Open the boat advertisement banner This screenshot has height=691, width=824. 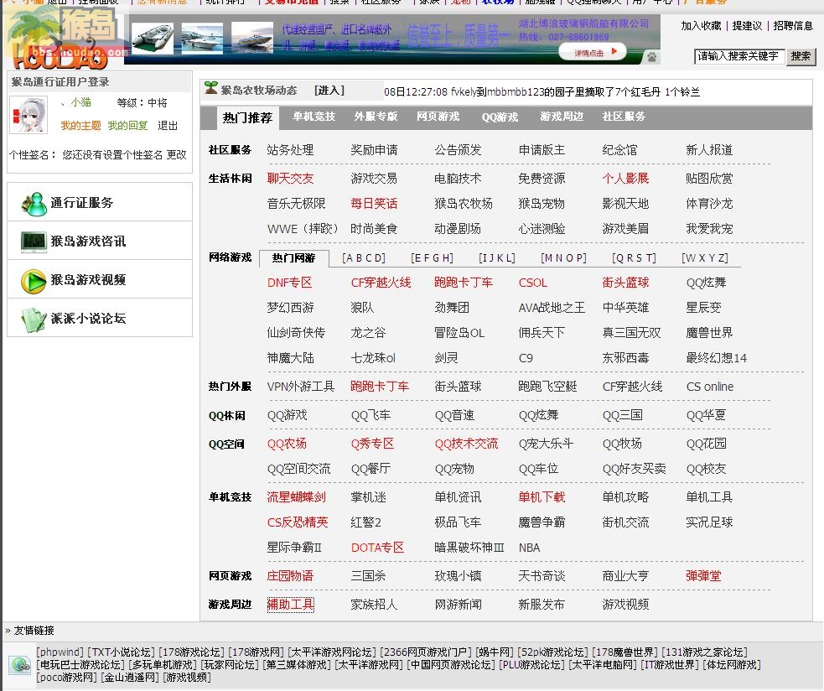pyautogui.click(x=391, y=39)
